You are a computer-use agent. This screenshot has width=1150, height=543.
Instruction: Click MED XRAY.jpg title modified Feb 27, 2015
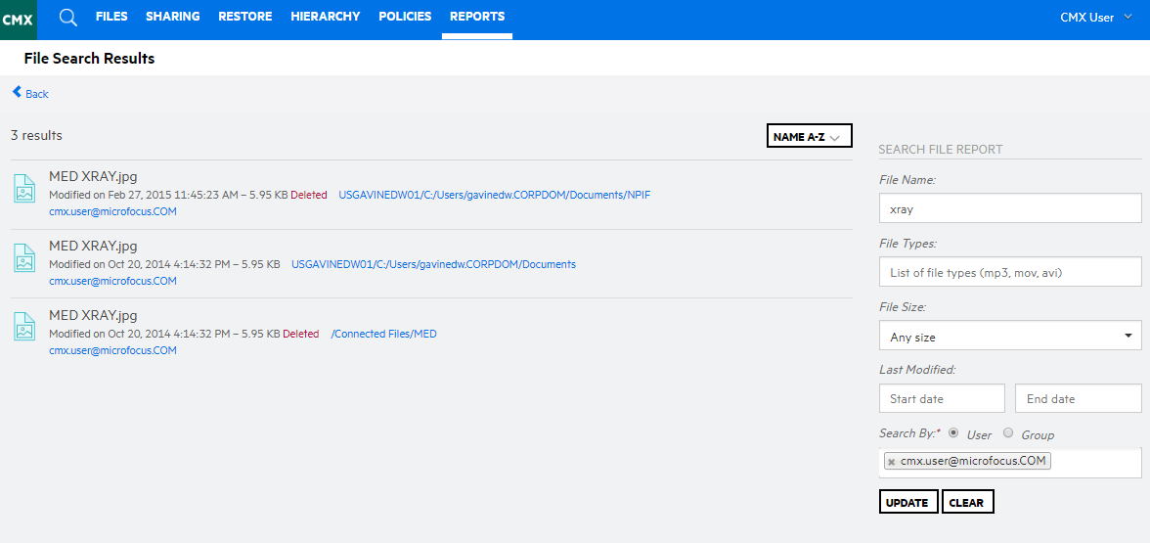coord(93,176)
